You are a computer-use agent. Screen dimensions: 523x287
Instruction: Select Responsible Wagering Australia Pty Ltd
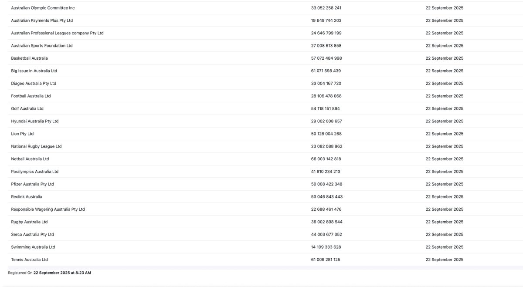click(48, 210)
